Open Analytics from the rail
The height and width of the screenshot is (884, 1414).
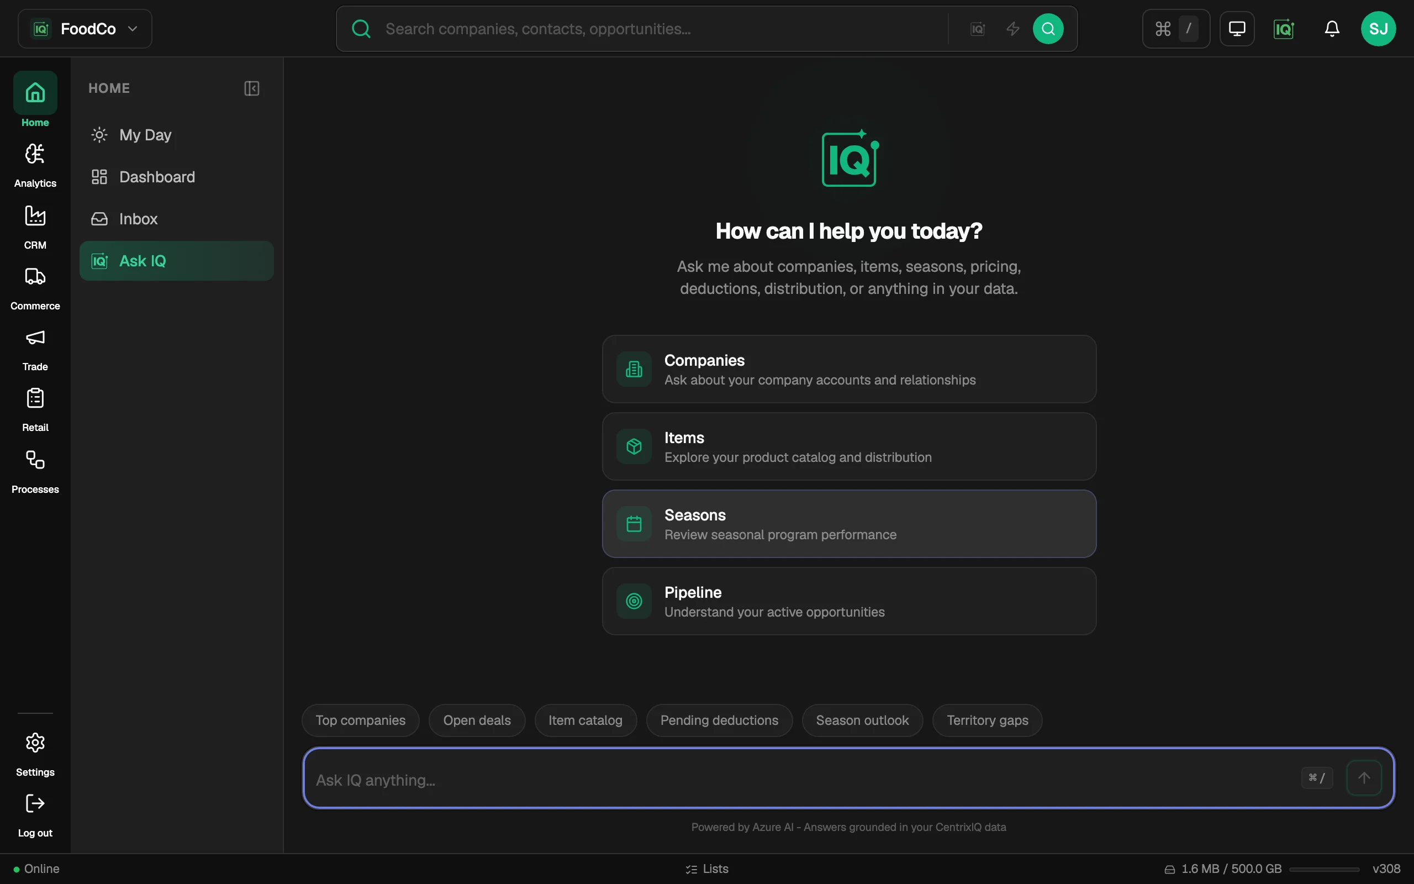click(35, 165)
